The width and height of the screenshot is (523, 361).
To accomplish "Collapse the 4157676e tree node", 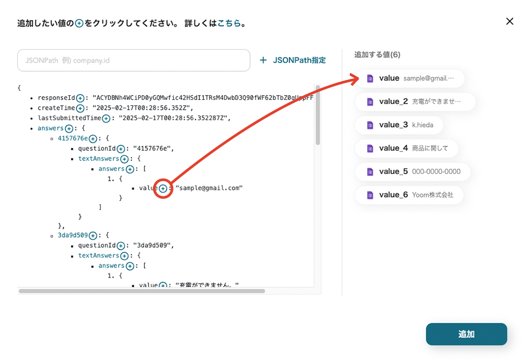I will click(x=73, y=138).
